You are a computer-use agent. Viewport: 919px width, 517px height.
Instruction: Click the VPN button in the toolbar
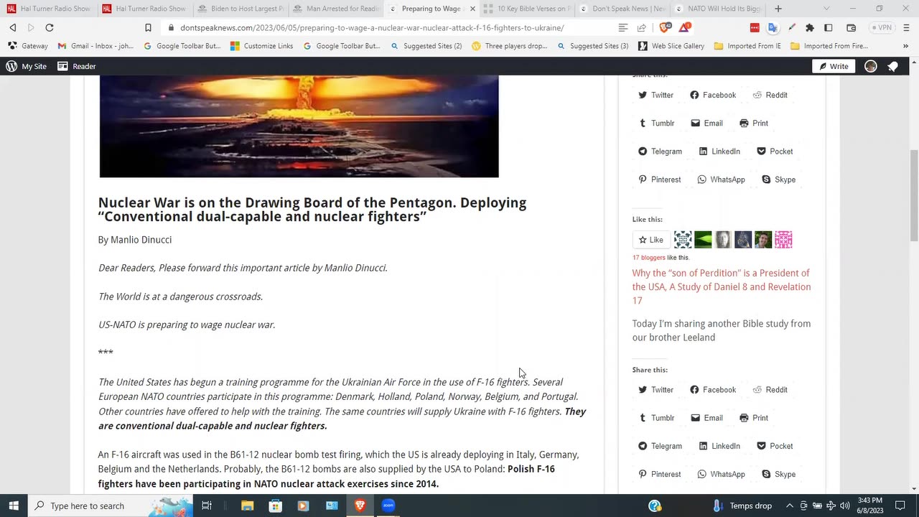882,27
